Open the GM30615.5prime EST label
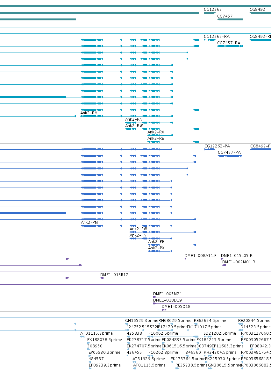Screen dimensions: 271x370 (x=225, y=365)
